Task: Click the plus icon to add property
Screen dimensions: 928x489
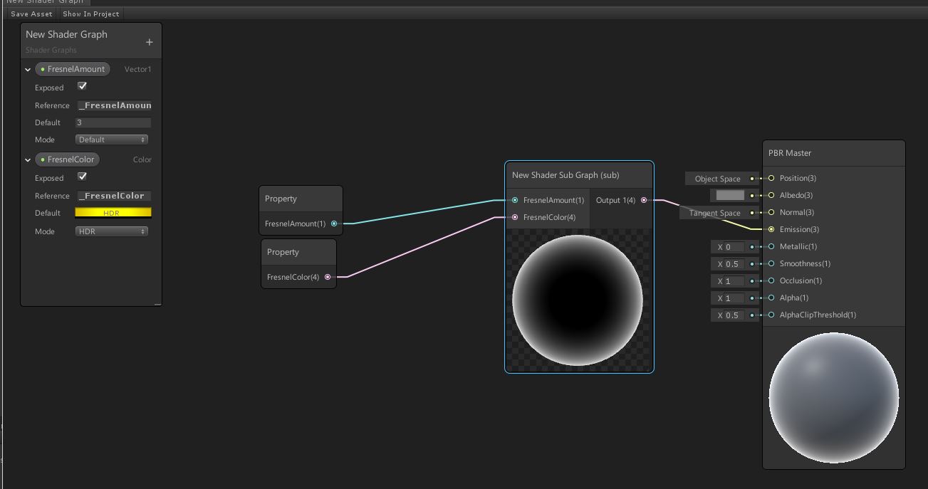Action: tap(149, 43)
